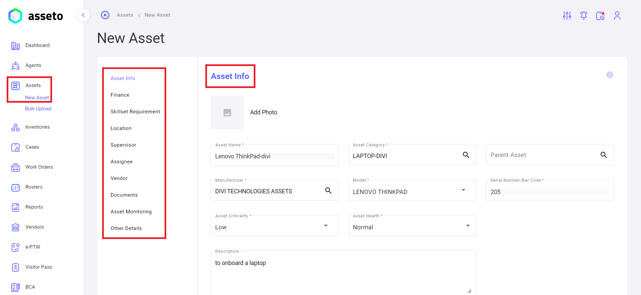Click the Description resize handle
641x295 pixels.
tap(469, 291)
